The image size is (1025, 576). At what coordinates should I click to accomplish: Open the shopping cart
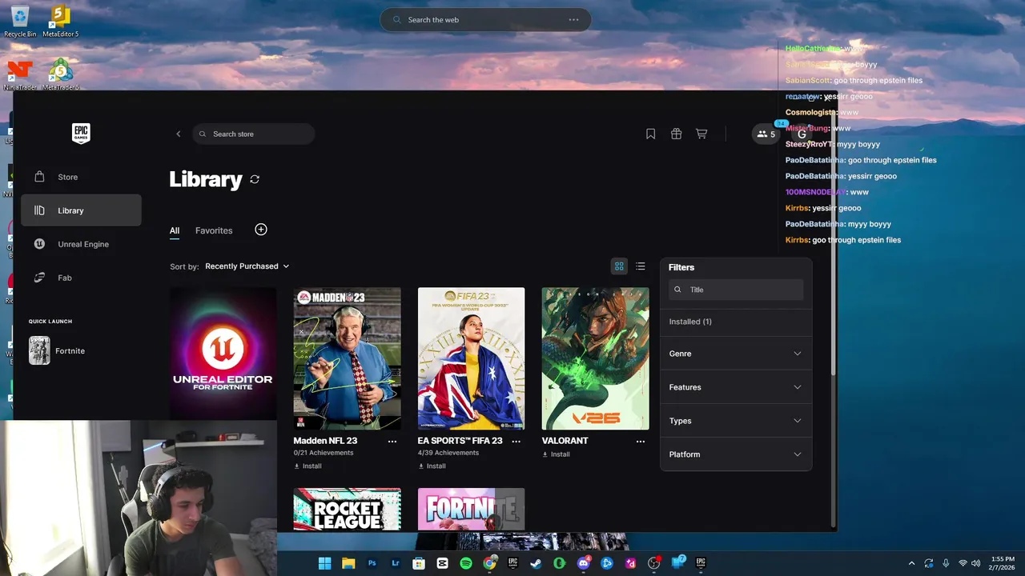coord(701,134)
